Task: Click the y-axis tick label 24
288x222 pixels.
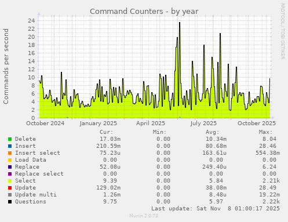Action: point(31,20)
